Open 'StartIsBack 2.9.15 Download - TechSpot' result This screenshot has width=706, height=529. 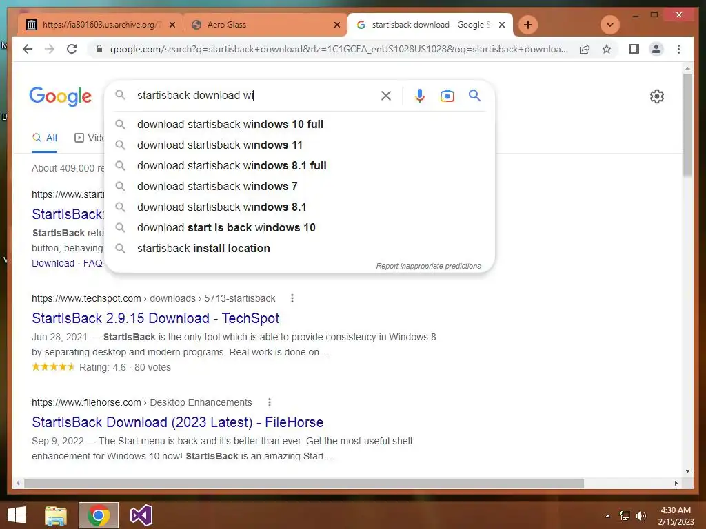tap(155, 318)
